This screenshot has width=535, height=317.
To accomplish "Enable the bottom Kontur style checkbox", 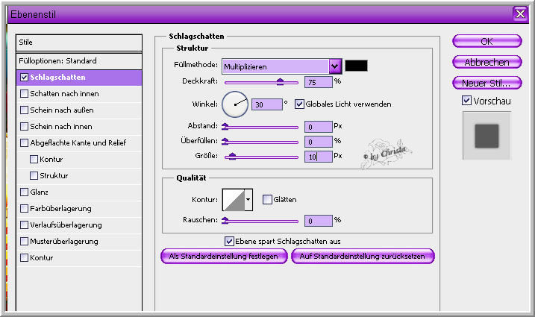I will point(24,257).
